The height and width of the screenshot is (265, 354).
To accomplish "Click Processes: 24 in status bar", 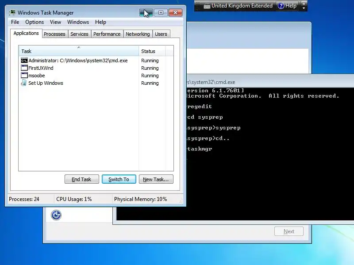I will click(x=24, y=199).
